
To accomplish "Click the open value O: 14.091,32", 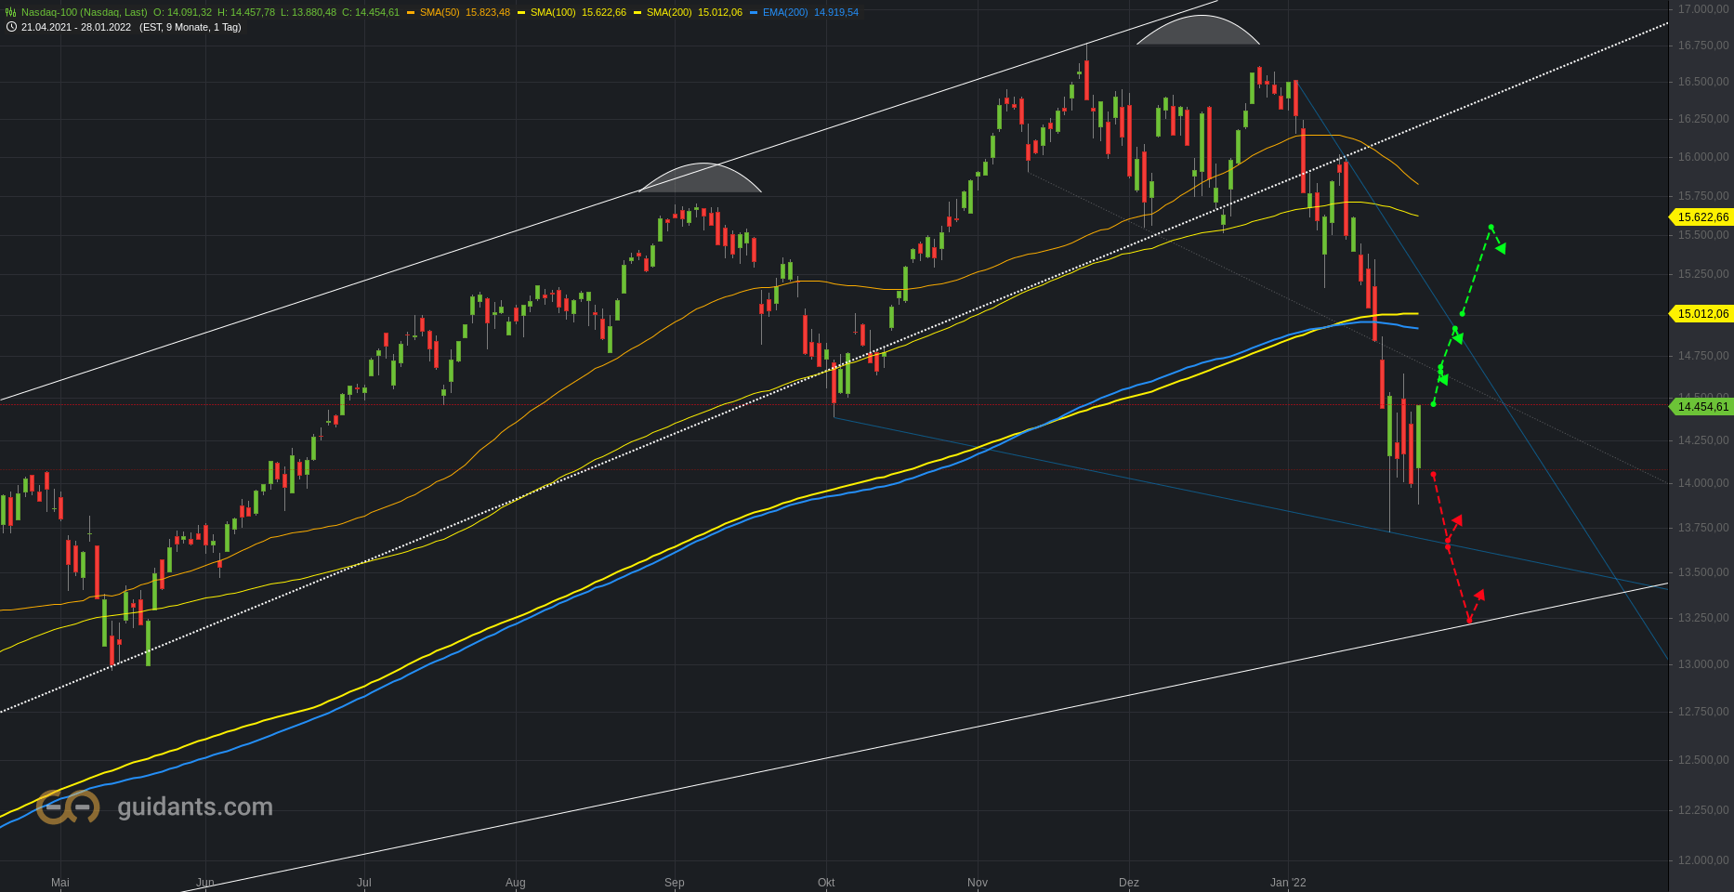I will (x=182, y=12).
